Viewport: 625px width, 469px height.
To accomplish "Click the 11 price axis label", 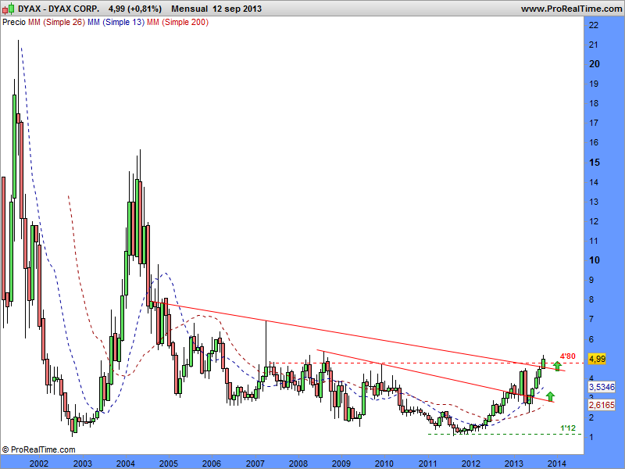I will click(x=594, y=241).
